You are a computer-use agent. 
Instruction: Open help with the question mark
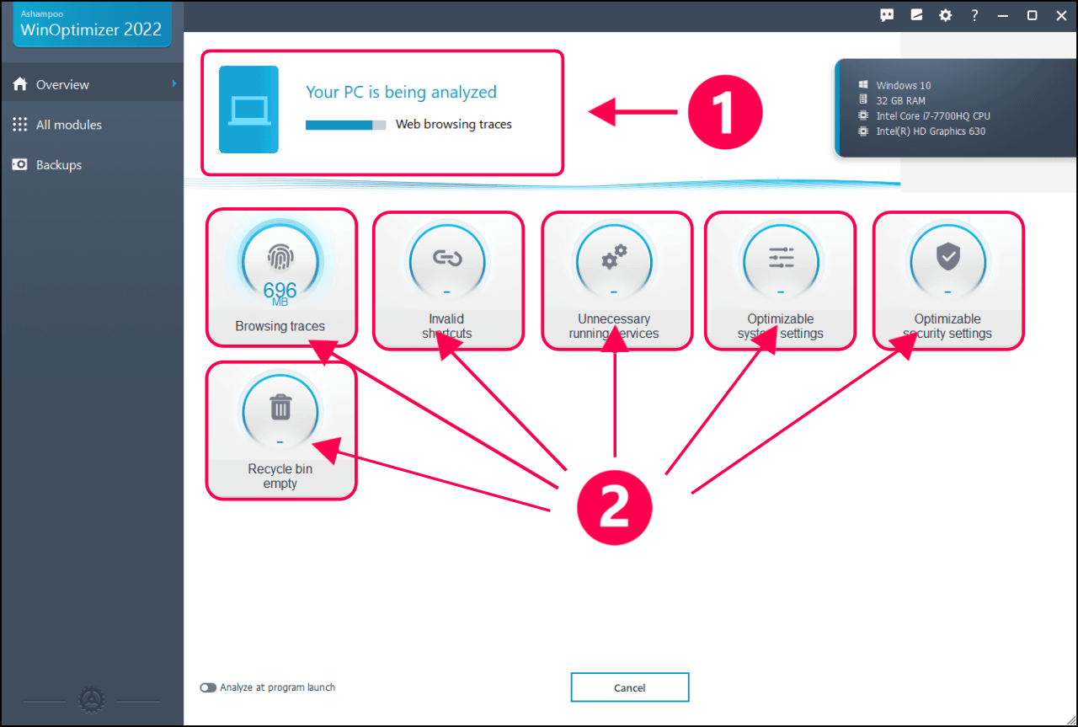(974, 15)
